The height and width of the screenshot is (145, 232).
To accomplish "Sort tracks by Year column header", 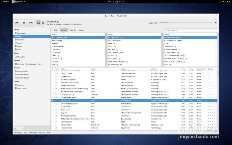I will tap(183, 69).
